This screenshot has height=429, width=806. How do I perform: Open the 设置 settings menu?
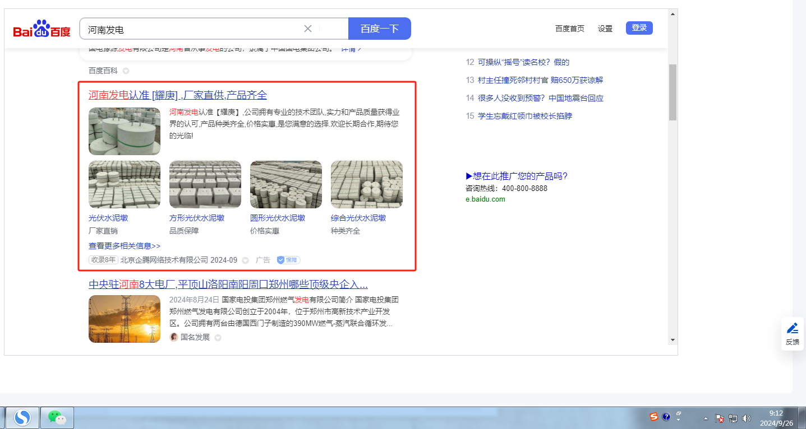click(605, 29)
